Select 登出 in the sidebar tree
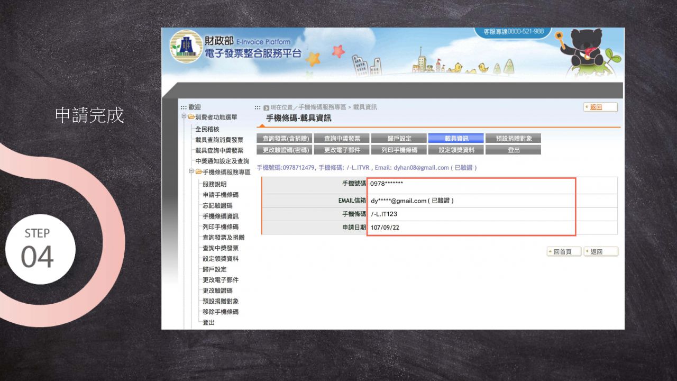This screenshot has width=677, height=381. pos(208,322)
